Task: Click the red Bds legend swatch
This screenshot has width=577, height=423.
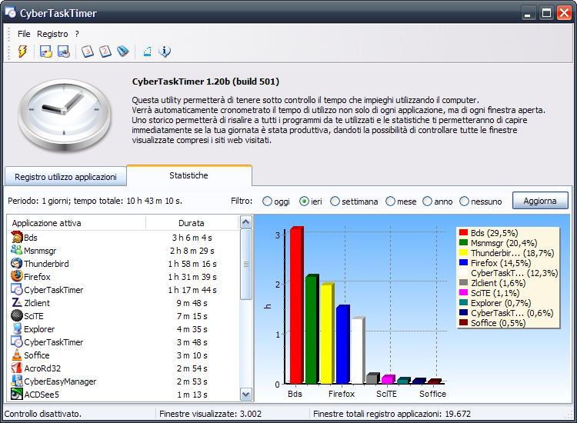Action: click(x=463, y=232)
